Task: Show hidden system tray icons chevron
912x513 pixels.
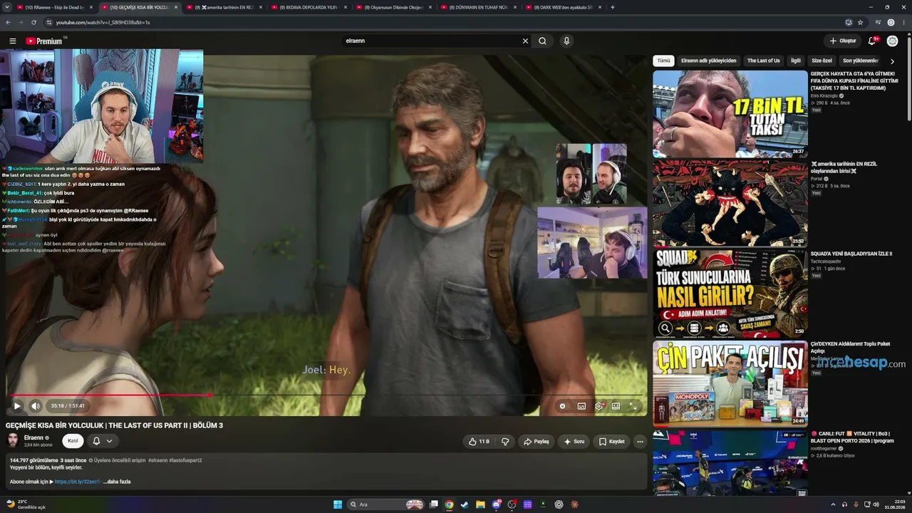Action: (834, 504)
